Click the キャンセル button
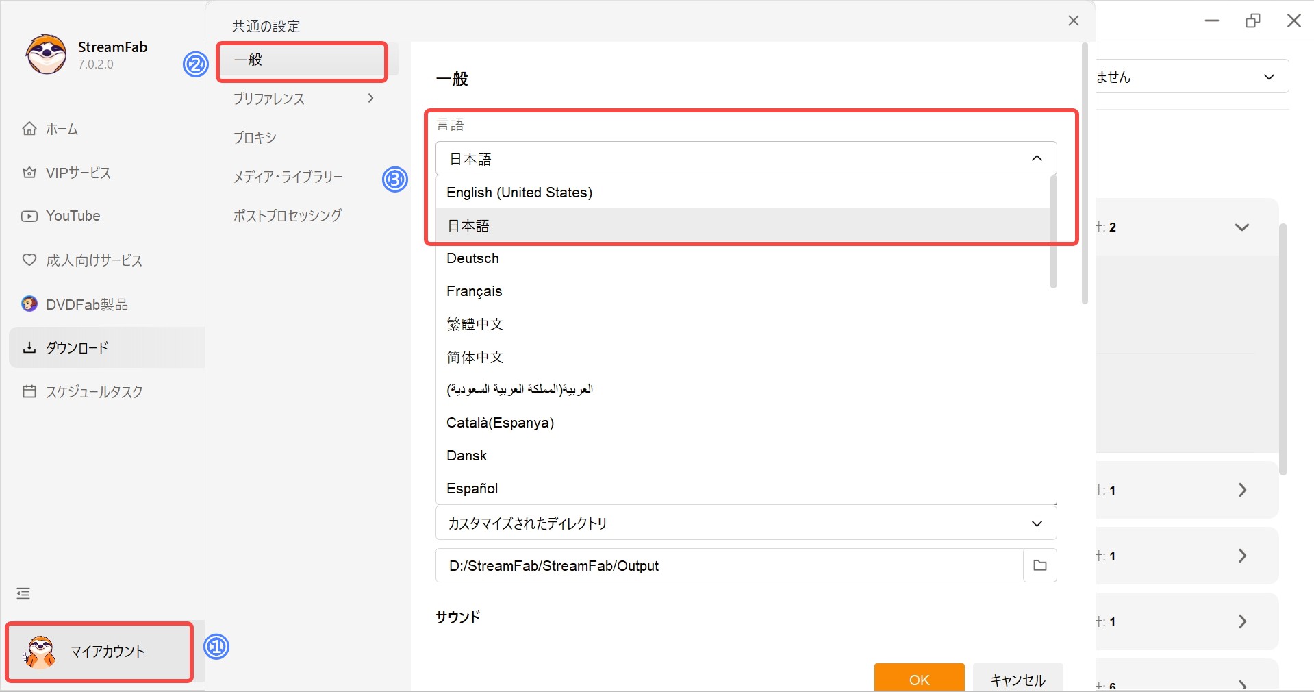Viewport: 1314px width, 692px height. [1018, 678]
